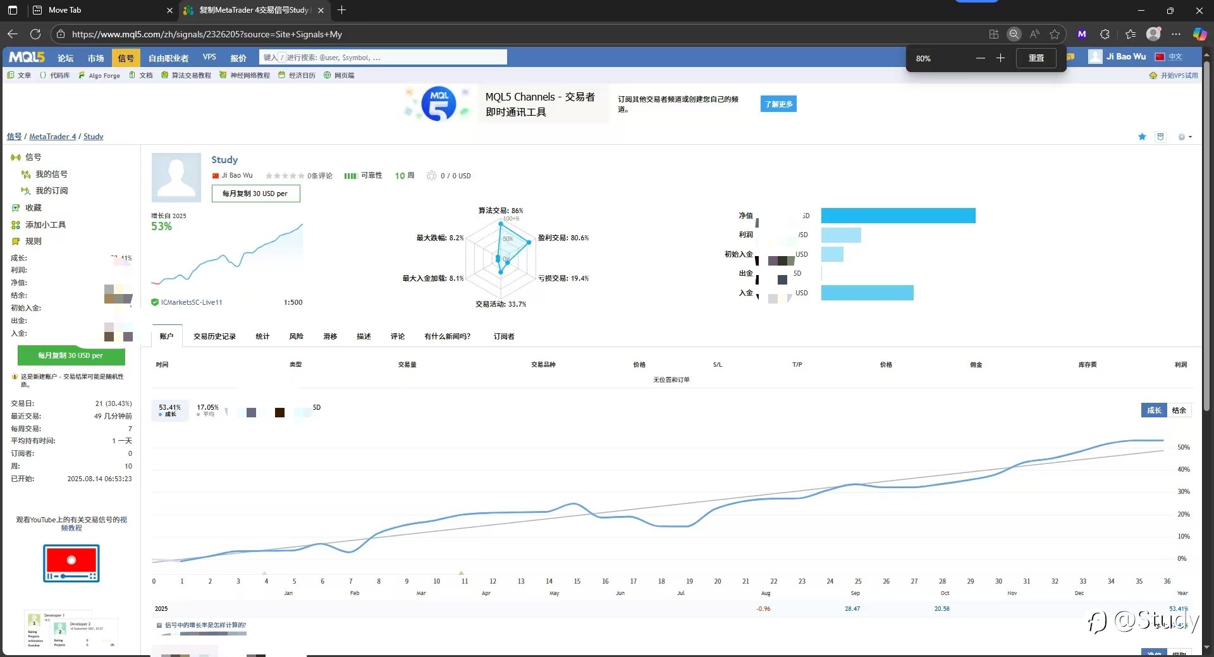Viewport: 1214px width, 657px height.
Task: Open 我的信号 in the sidebar
Action: tap(51, 174)
